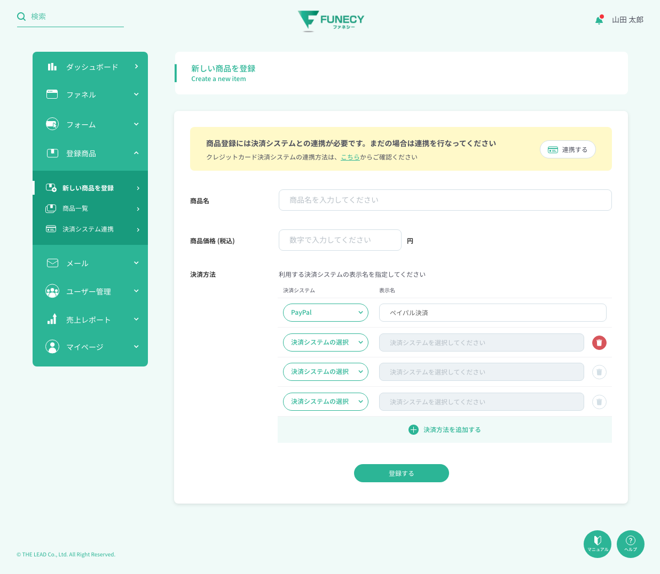
Task: Click the 検索 search field
Action: pyautogui.click(x=70, y=17)
